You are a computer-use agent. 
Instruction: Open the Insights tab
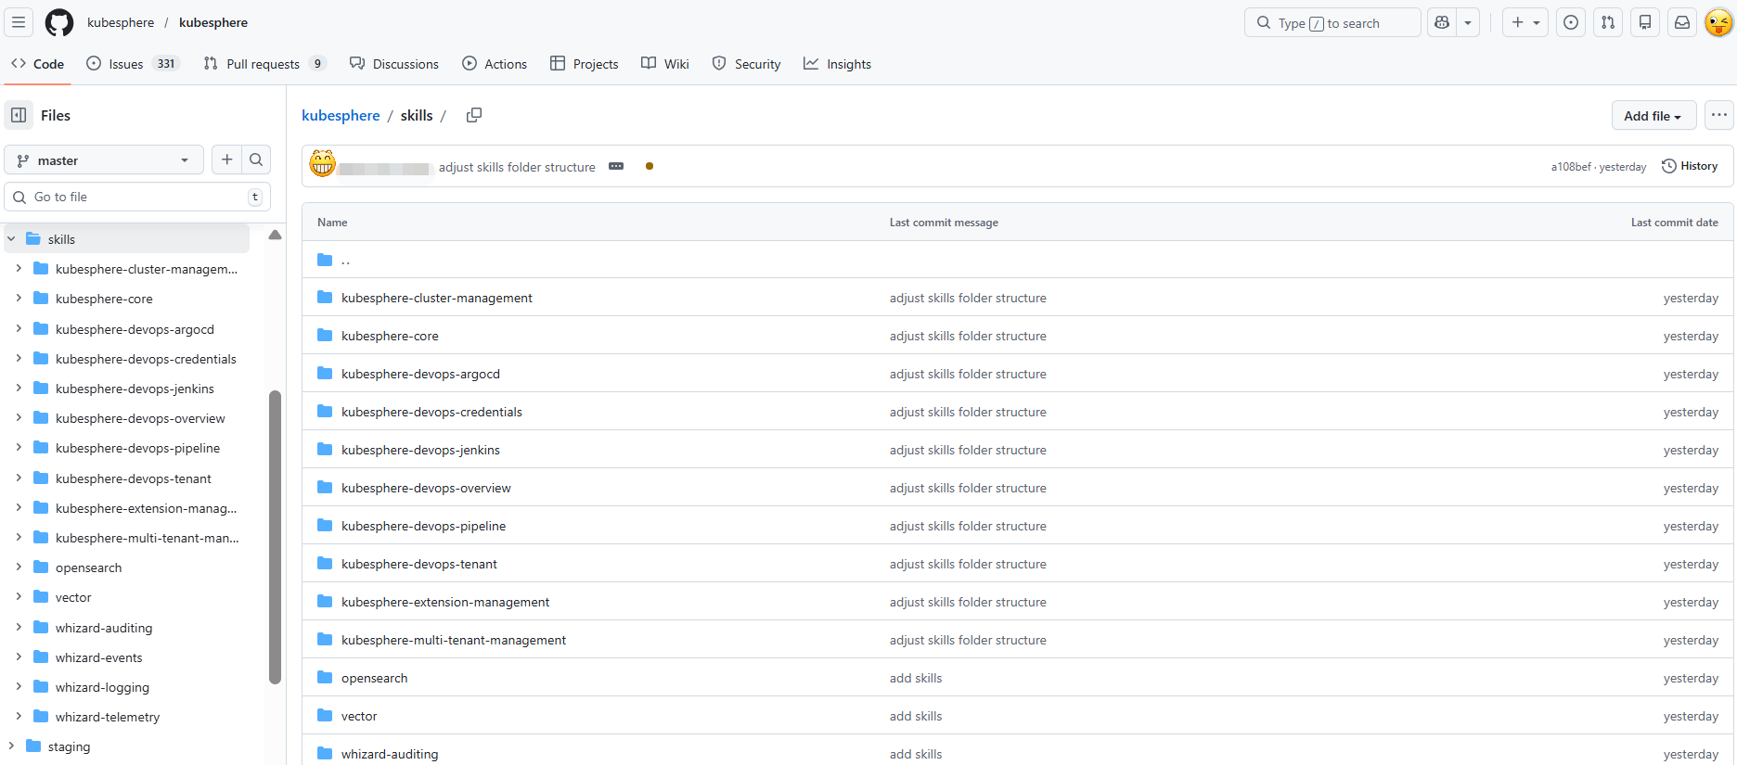837,64
